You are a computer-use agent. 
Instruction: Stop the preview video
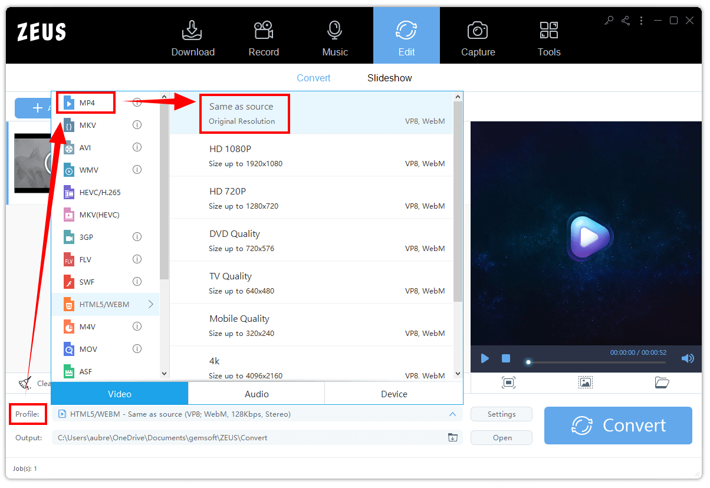point(505,358)
